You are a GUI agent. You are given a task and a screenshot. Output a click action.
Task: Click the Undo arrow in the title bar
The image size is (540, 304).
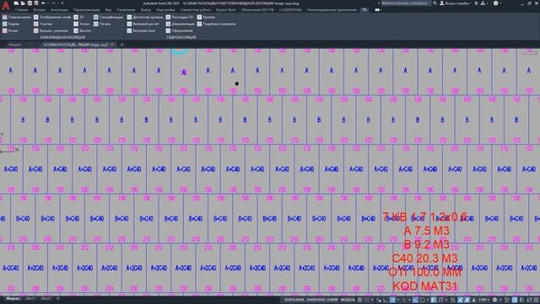[43, 3]
